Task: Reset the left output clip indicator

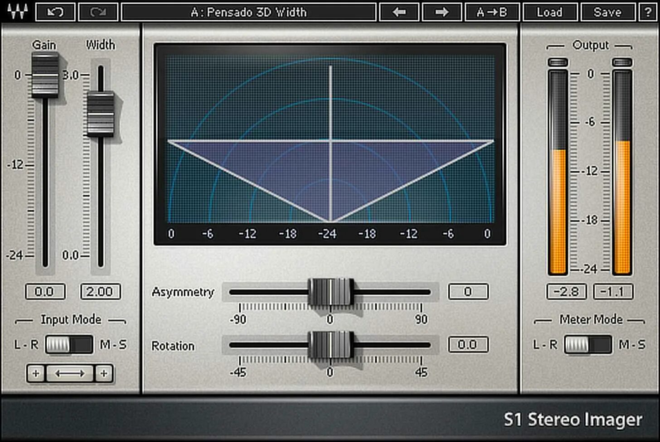Action: click(x=558, y=62)
